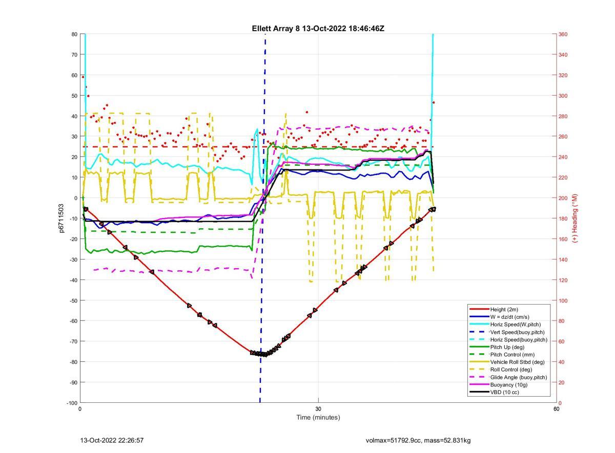The height and width of the screenshot is (453, 615).
Task: Click the plot title 'Ellett Array 8 13-Oct-2022 18:46:46Z'
Action: click(x=318, y=29)
